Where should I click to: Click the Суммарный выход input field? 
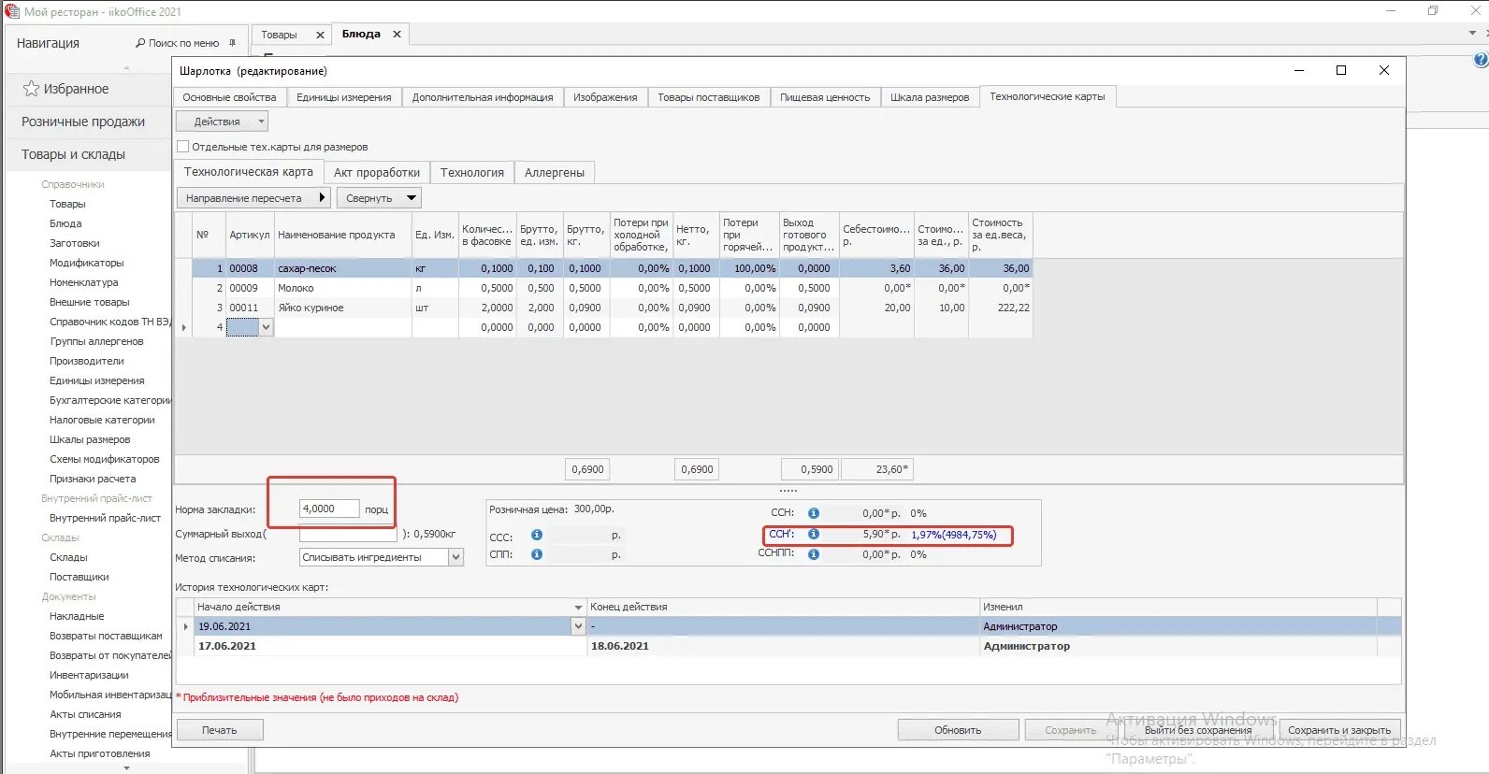click(348, 534)
